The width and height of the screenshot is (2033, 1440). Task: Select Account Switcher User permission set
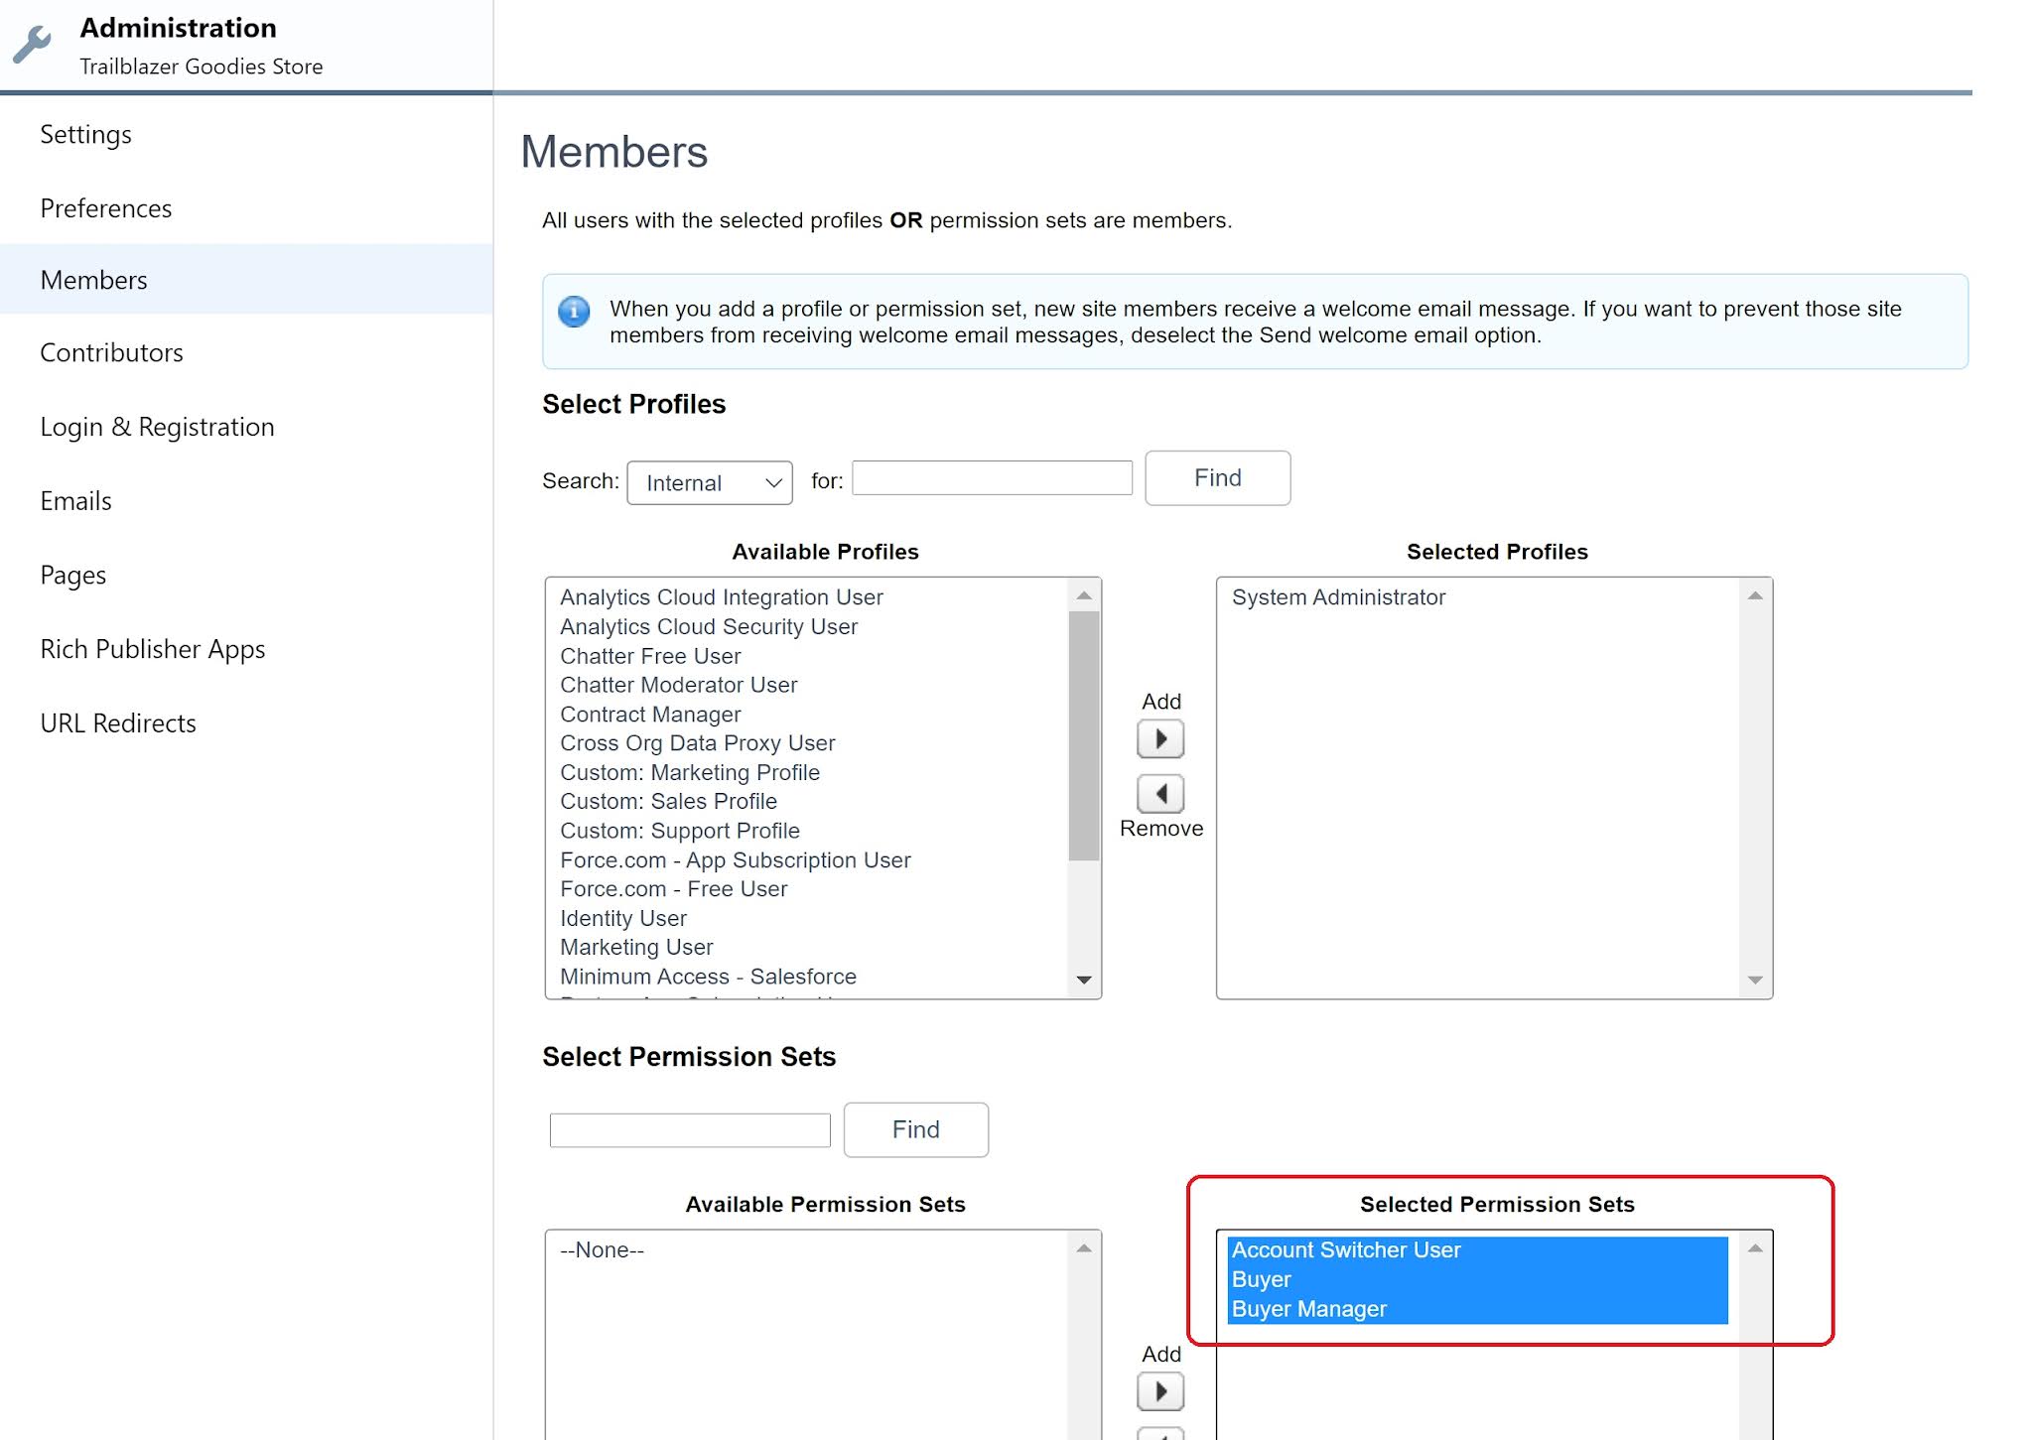1477,1250
